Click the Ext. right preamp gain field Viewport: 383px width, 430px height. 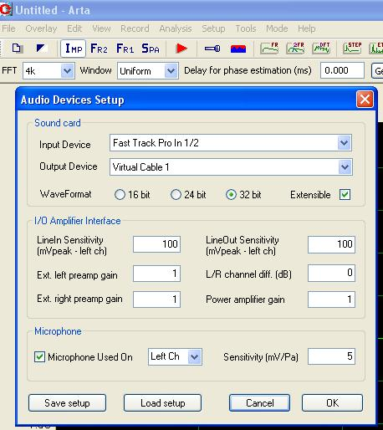click(x=156, y=299)
